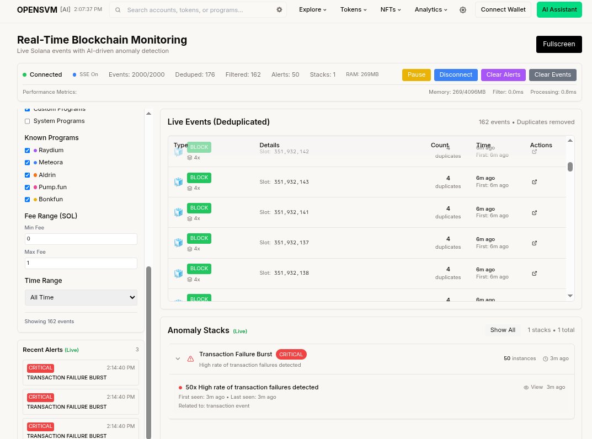The image size is (592, 439).
Task: Open the NFTs menu
Action: (390, 9)
